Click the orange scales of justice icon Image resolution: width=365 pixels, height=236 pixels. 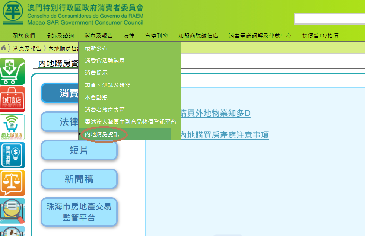pyautogui.click(x=13, y=183)
